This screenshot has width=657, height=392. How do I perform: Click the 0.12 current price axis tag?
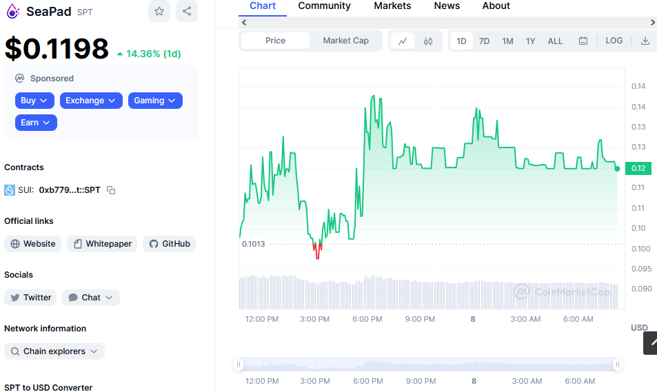click(638, 168)
